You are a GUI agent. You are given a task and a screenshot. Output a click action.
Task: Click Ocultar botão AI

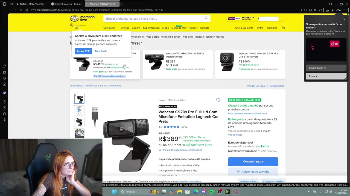click(x=326, y=68)
